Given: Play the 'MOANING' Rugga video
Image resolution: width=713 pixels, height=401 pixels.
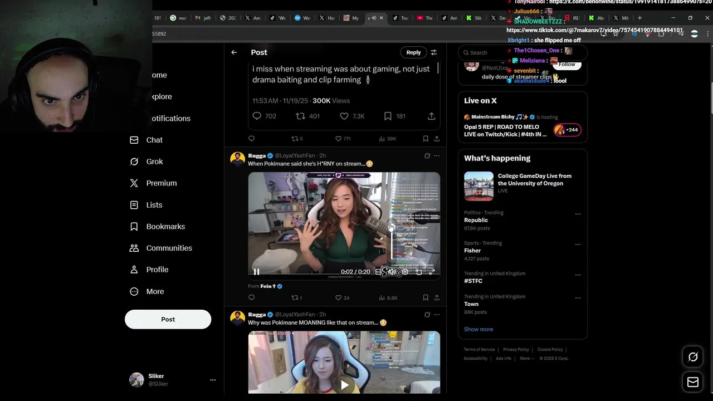Looking at the screenshot, I should pos(344,385).
